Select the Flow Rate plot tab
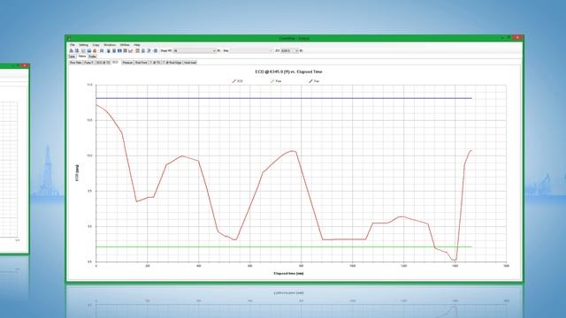This screenshot has height=318, width=566. (x=75, y=63)
